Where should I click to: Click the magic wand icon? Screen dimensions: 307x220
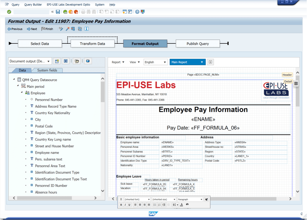68,29
